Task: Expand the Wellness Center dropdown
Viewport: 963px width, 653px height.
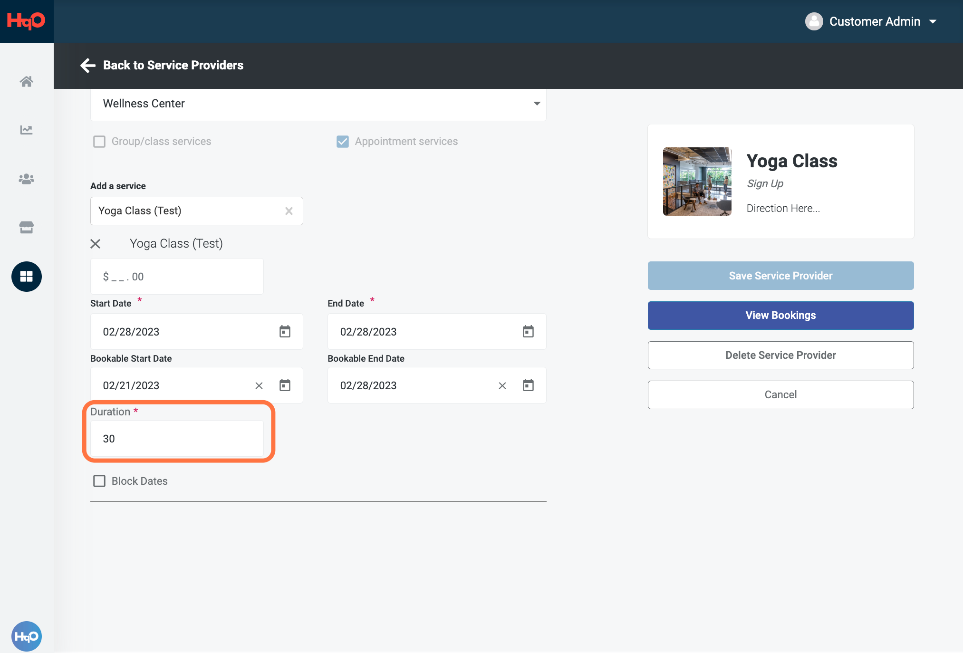Action: point(318,104)
